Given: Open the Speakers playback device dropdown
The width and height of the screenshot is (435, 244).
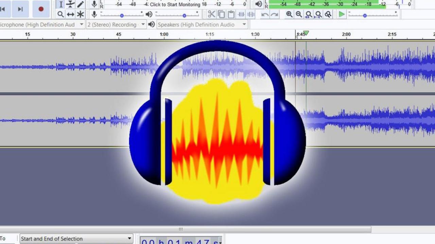Looking at the screenshot, I should tap(202, 24).
